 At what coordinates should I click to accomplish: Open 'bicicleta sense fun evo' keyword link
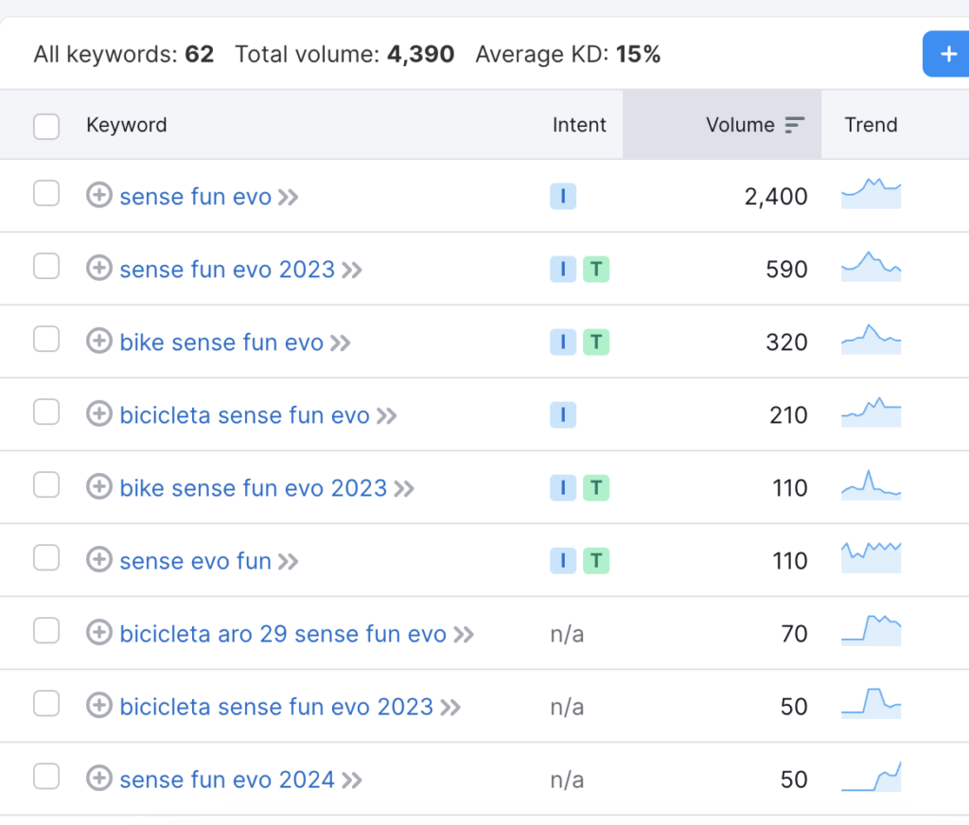(x=244, y=415)
